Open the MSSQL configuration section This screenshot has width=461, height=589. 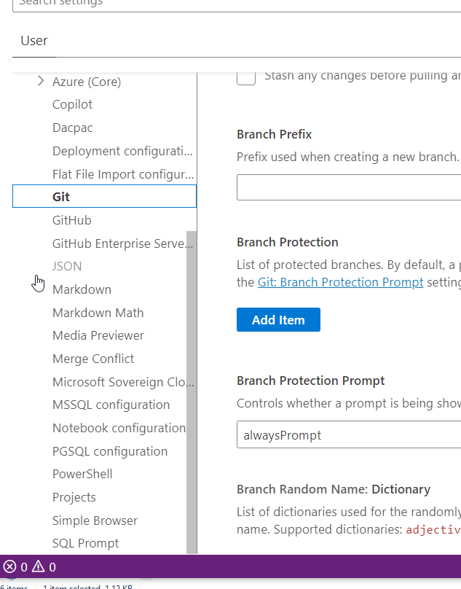pos(111,405)
